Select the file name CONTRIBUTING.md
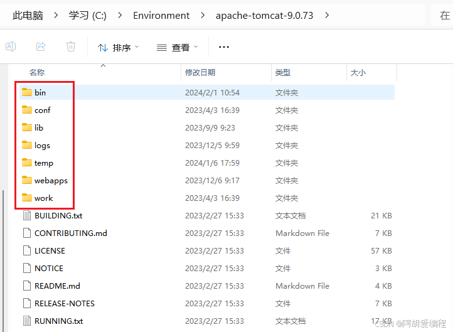Image resolution: width=453 pixels, height=332 pixels. (71, 233)
